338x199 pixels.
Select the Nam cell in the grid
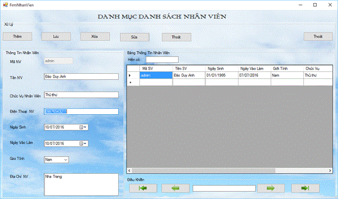[x=287, y=75]
